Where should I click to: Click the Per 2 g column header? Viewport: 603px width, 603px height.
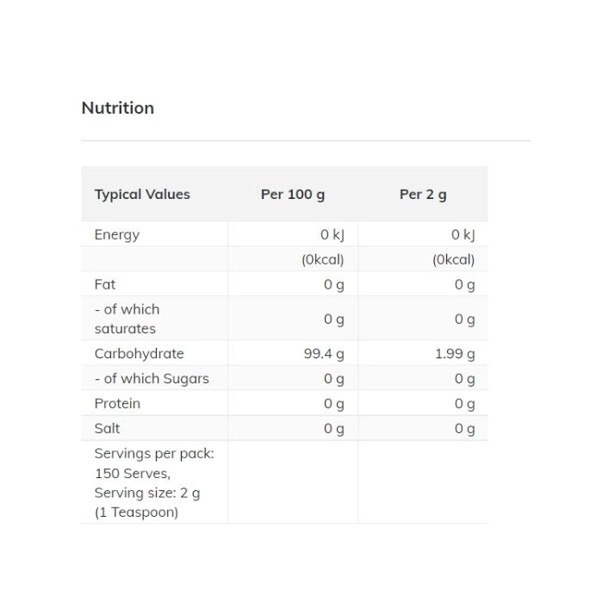click(423, 194)
